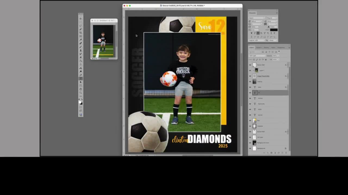Screen dimensions: 348x195
Task: Select the Move tool
Action: 80,18
